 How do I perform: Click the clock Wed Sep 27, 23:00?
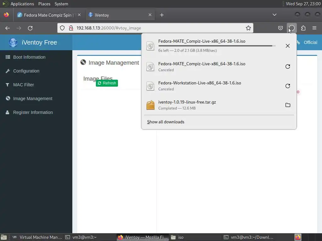(303, 4)
